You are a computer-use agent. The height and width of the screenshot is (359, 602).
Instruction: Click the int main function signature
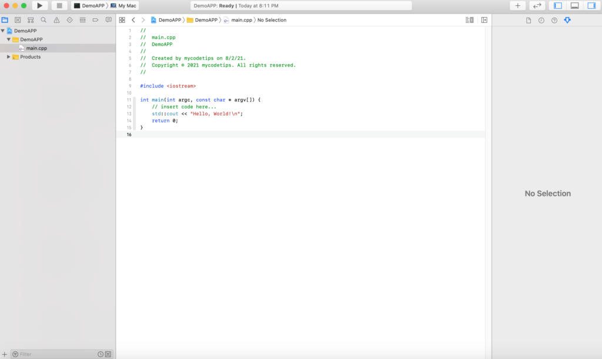(x=200, y=100)
